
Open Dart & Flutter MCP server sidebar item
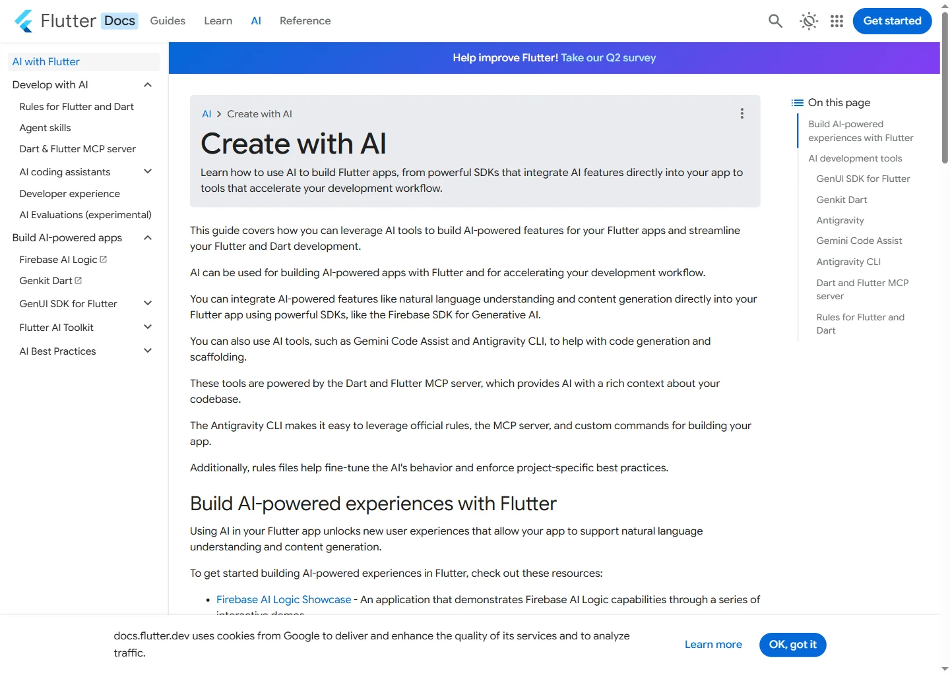coord(78,149)
